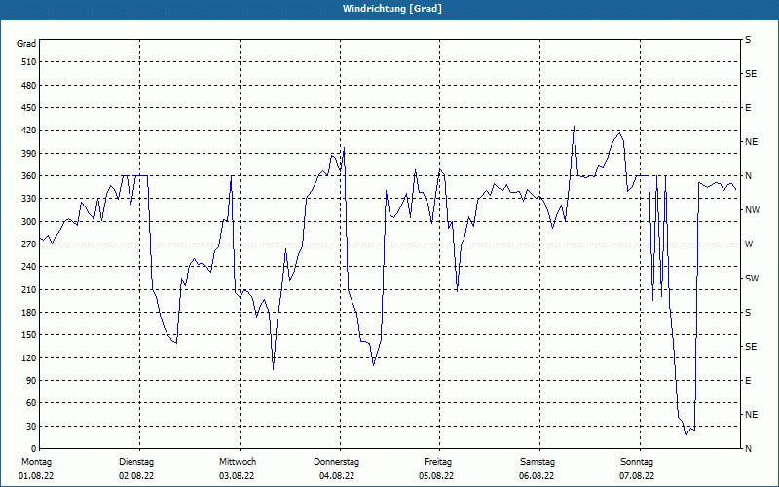
Task: Click the '150' value on the left axis
Action: click(29, 335)
